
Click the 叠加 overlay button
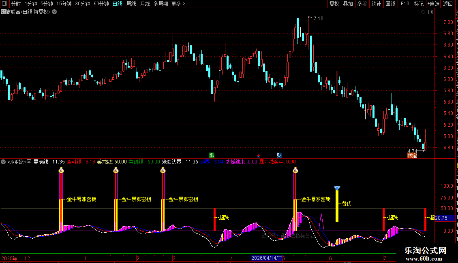click(348, 4)
